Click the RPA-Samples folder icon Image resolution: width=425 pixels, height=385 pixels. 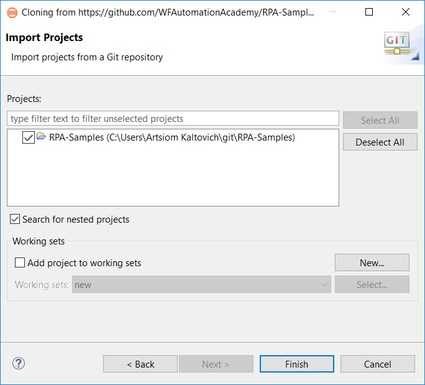(41, 136)
